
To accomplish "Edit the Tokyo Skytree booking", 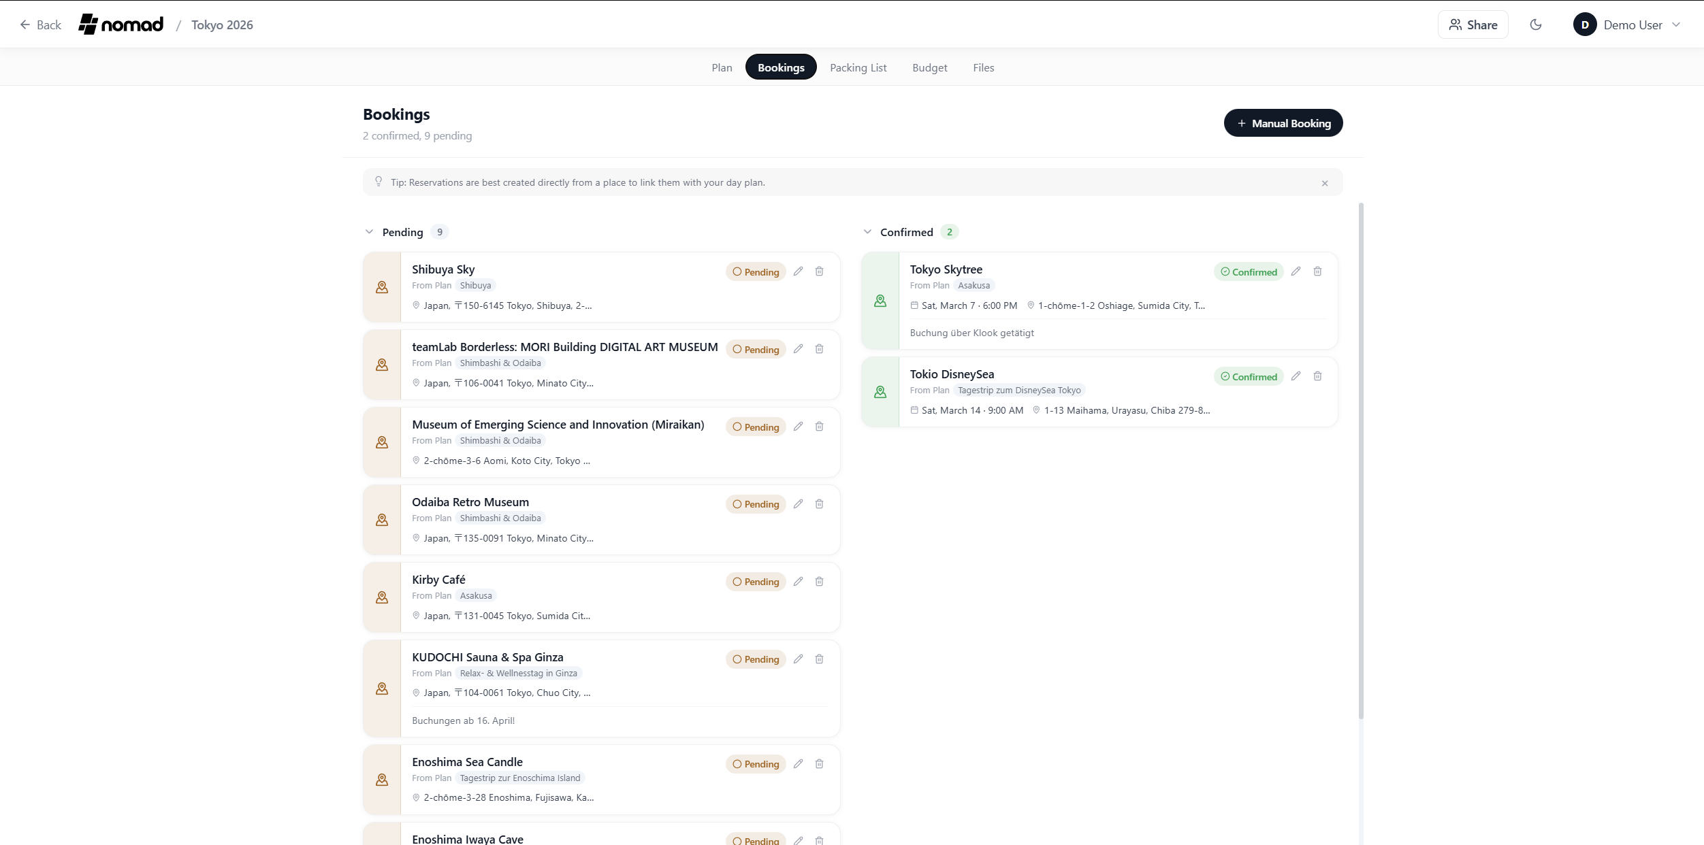I will coord(1296,271).
